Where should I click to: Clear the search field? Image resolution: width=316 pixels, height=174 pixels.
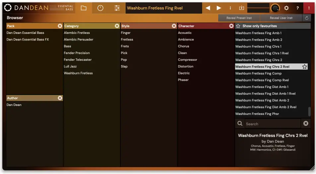tap(306, 123)
